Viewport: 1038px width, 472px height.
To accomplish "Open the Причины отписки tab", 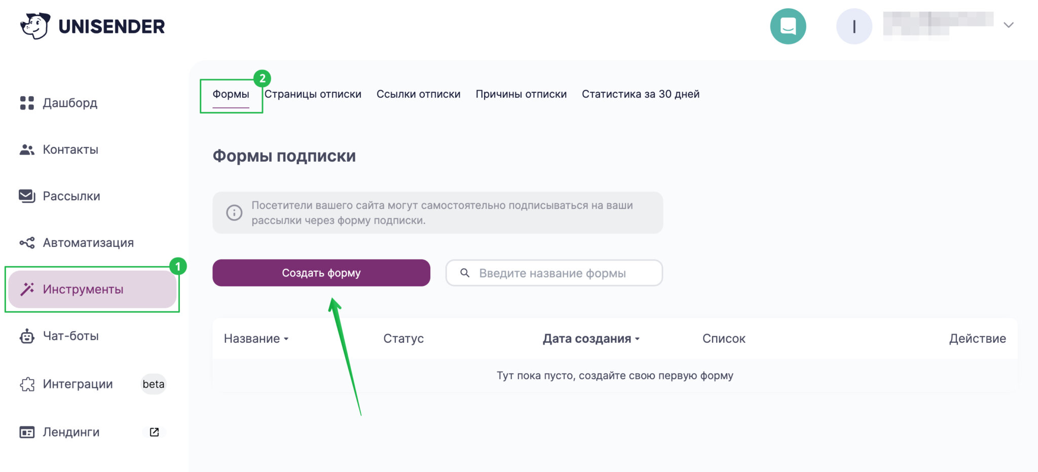I will (x=521, y=94).
